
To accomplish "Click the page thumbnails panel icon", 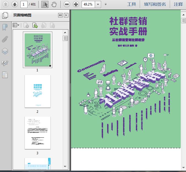I will pos(5,15).
